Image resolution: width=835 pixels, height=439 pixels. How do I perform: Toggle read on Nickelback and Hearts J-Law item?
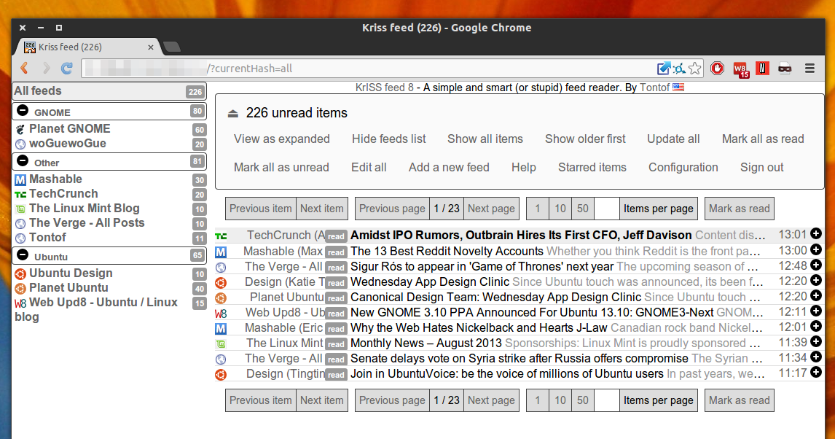point(336,329)
